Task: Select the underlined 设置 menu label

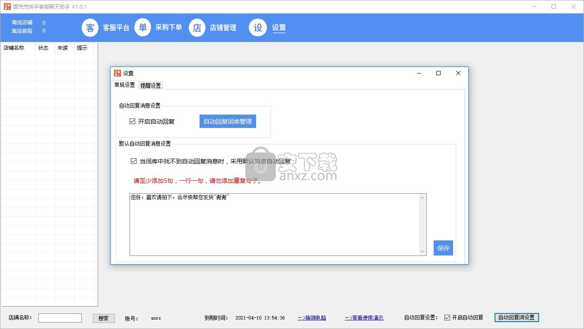Action: (279, 28)
